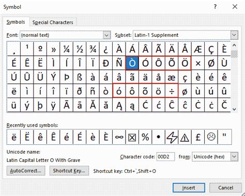This screenshot has width=245, height=196.
Task: Open the Shortcut Key... dialog
Action: click(69, 171)
